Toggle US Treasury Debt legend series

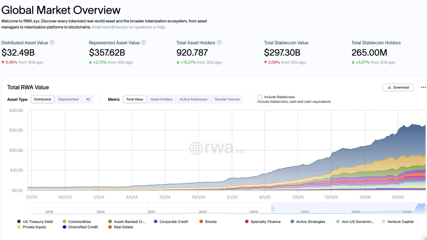click(x=35, y=222)
